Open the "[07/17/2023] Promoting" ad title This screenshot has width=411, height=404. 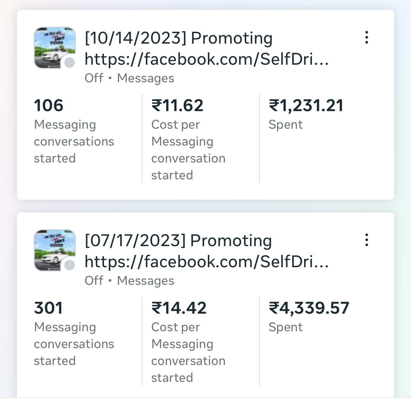(178, 241)
